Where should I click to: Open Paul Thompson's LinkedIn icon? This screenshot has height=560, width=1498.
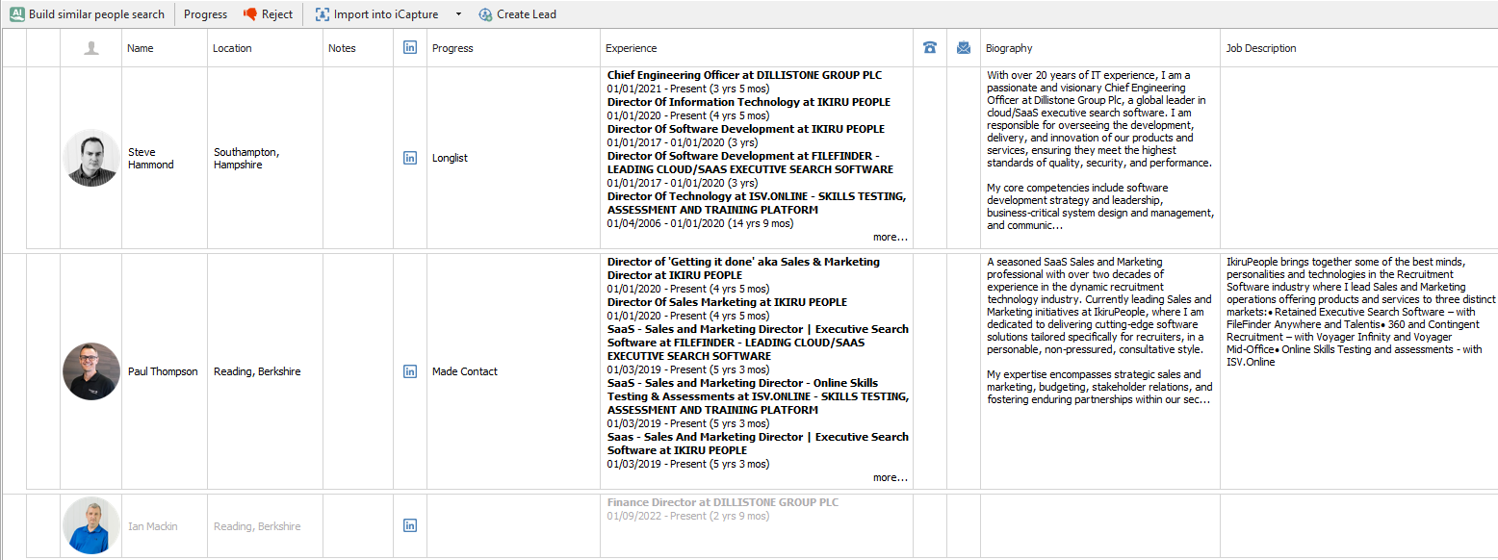410,371
